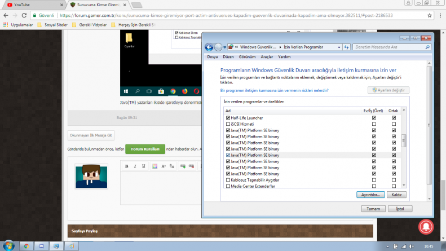This screenshot has height=251, width=446.
Task: Insert a link in the editor
Action: click(x=183, y=166)
